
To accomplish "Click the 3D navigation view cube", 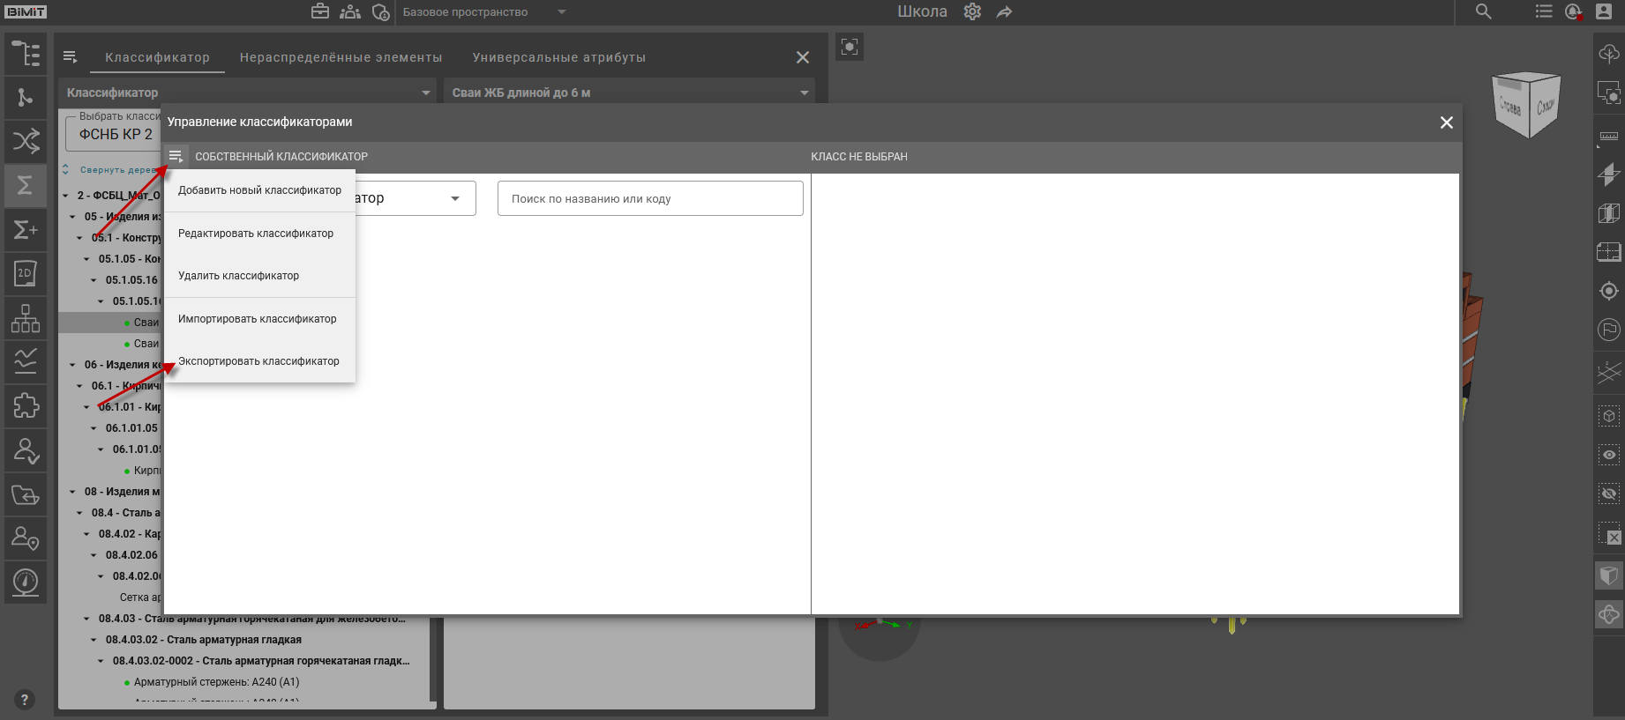I will (1526, 105).
